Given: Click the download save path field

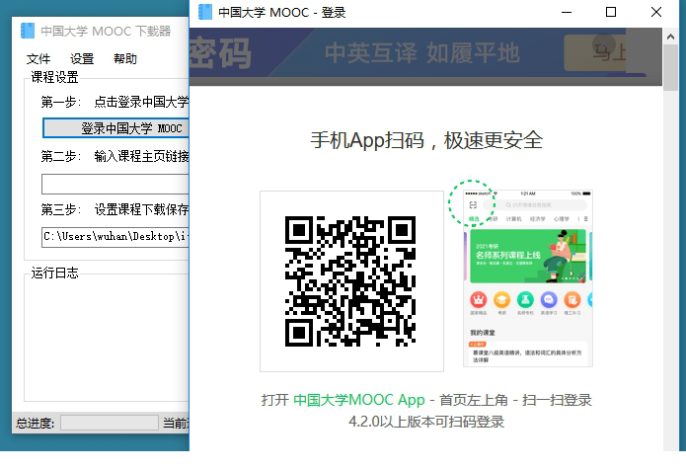Looking at the screenshot, I should (115, 237).
